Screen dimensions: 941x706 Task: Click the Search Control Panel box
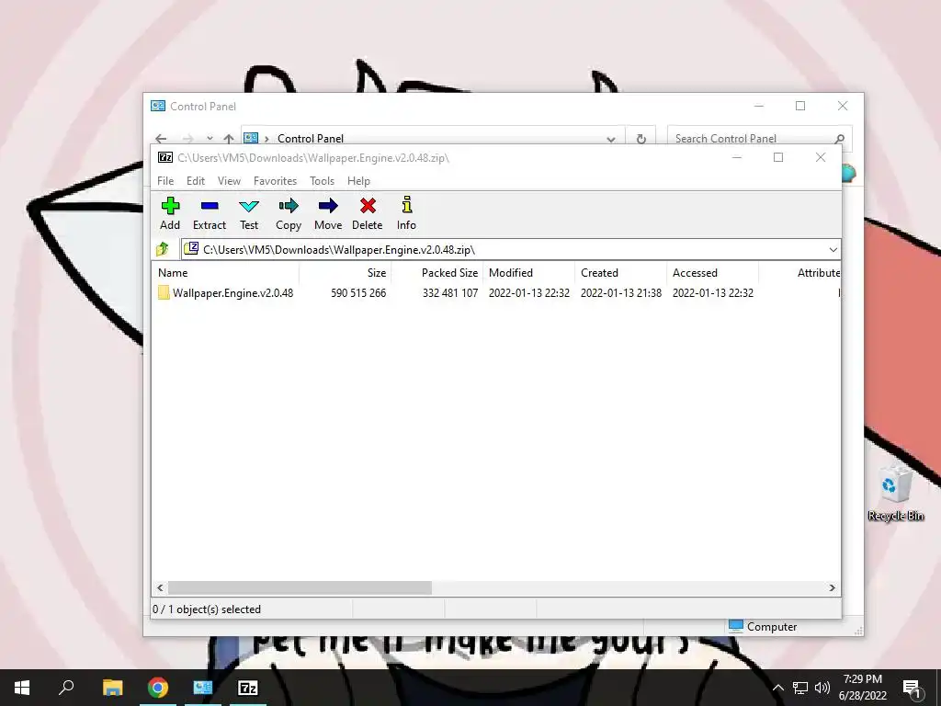coord(759,138)
